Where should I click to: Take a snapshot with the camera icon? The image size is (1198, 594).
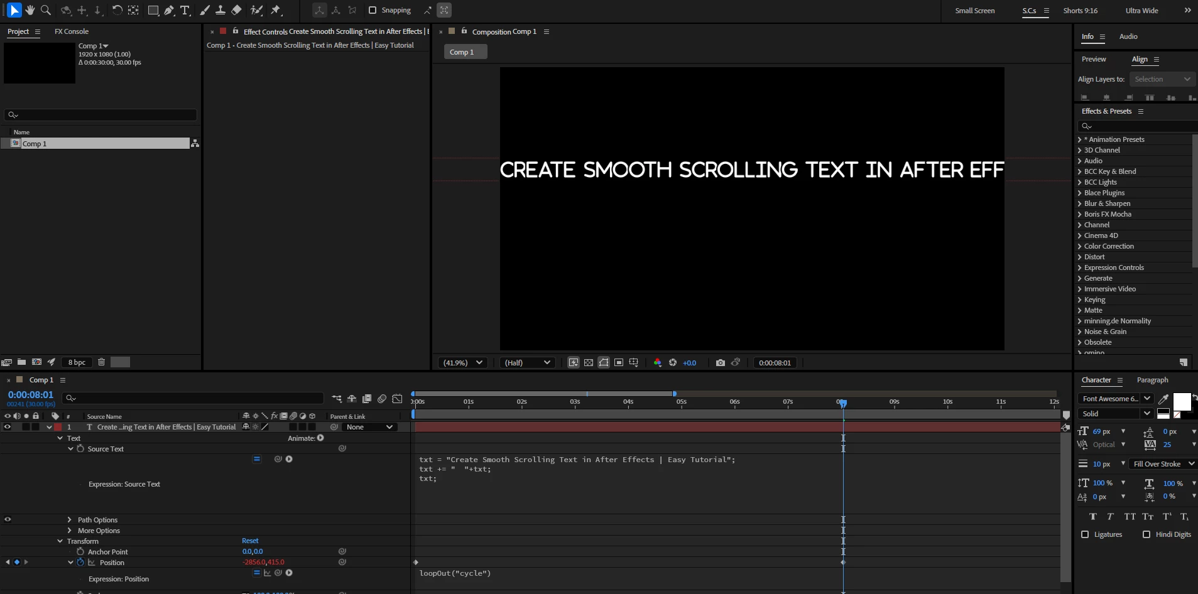click(721, 363)
